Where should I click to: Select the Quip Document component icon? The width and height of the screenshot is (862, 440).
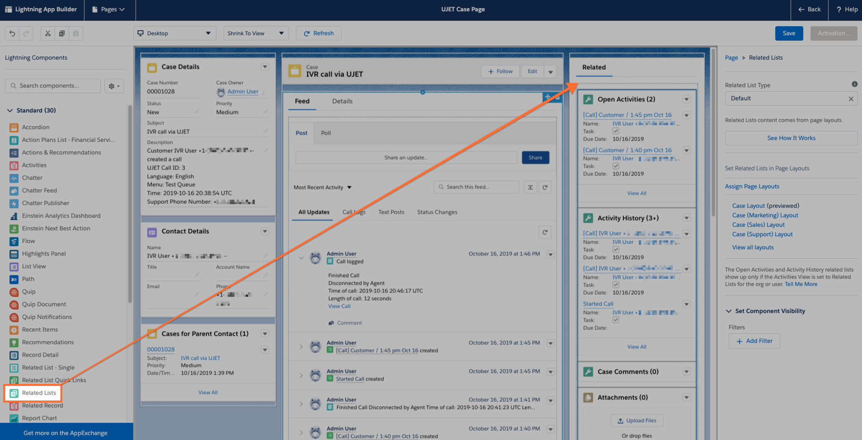click(x=14, y=304)
